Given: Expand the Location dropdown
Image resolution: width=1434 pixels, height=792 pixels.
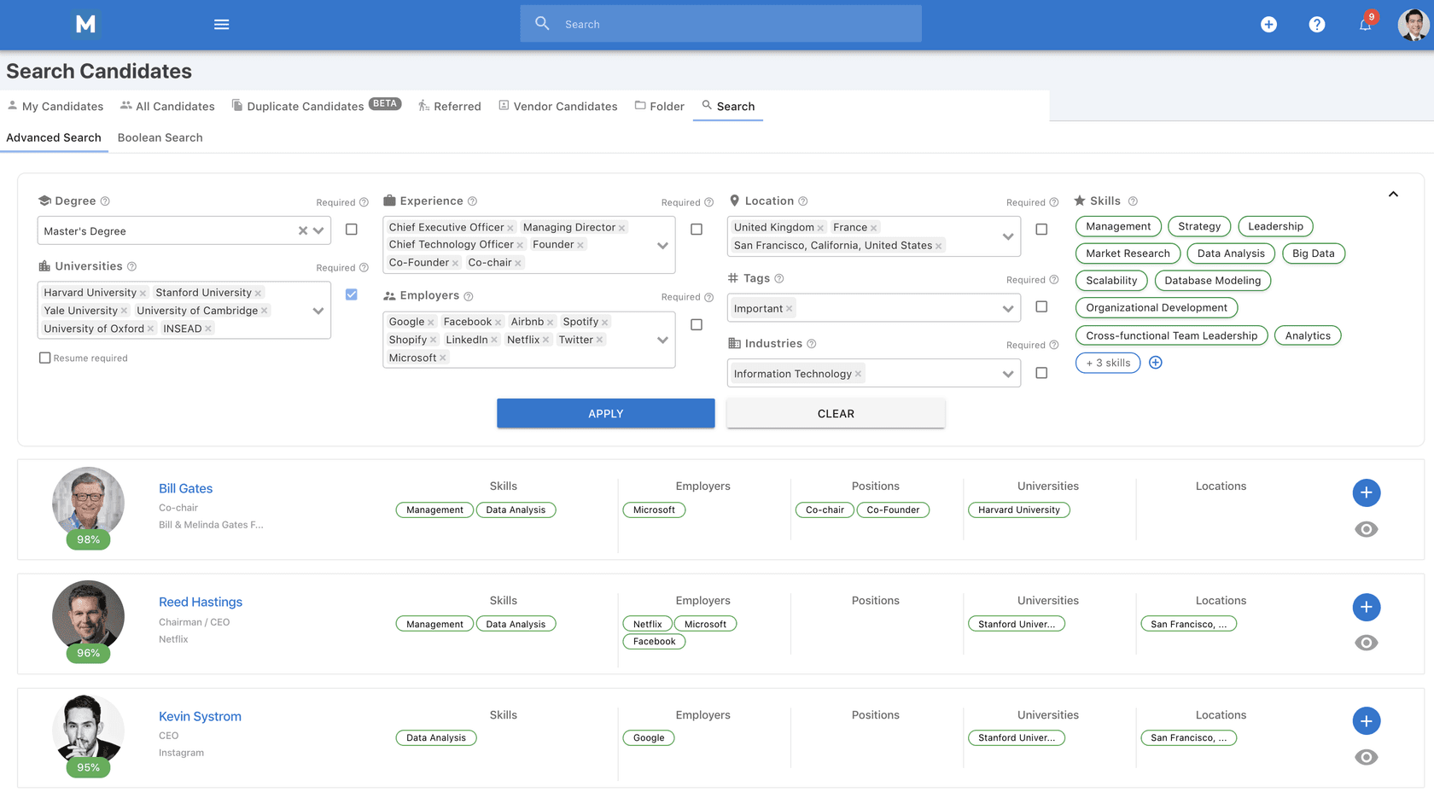Looking at the screenshot, I should (x=1008, y=237).
